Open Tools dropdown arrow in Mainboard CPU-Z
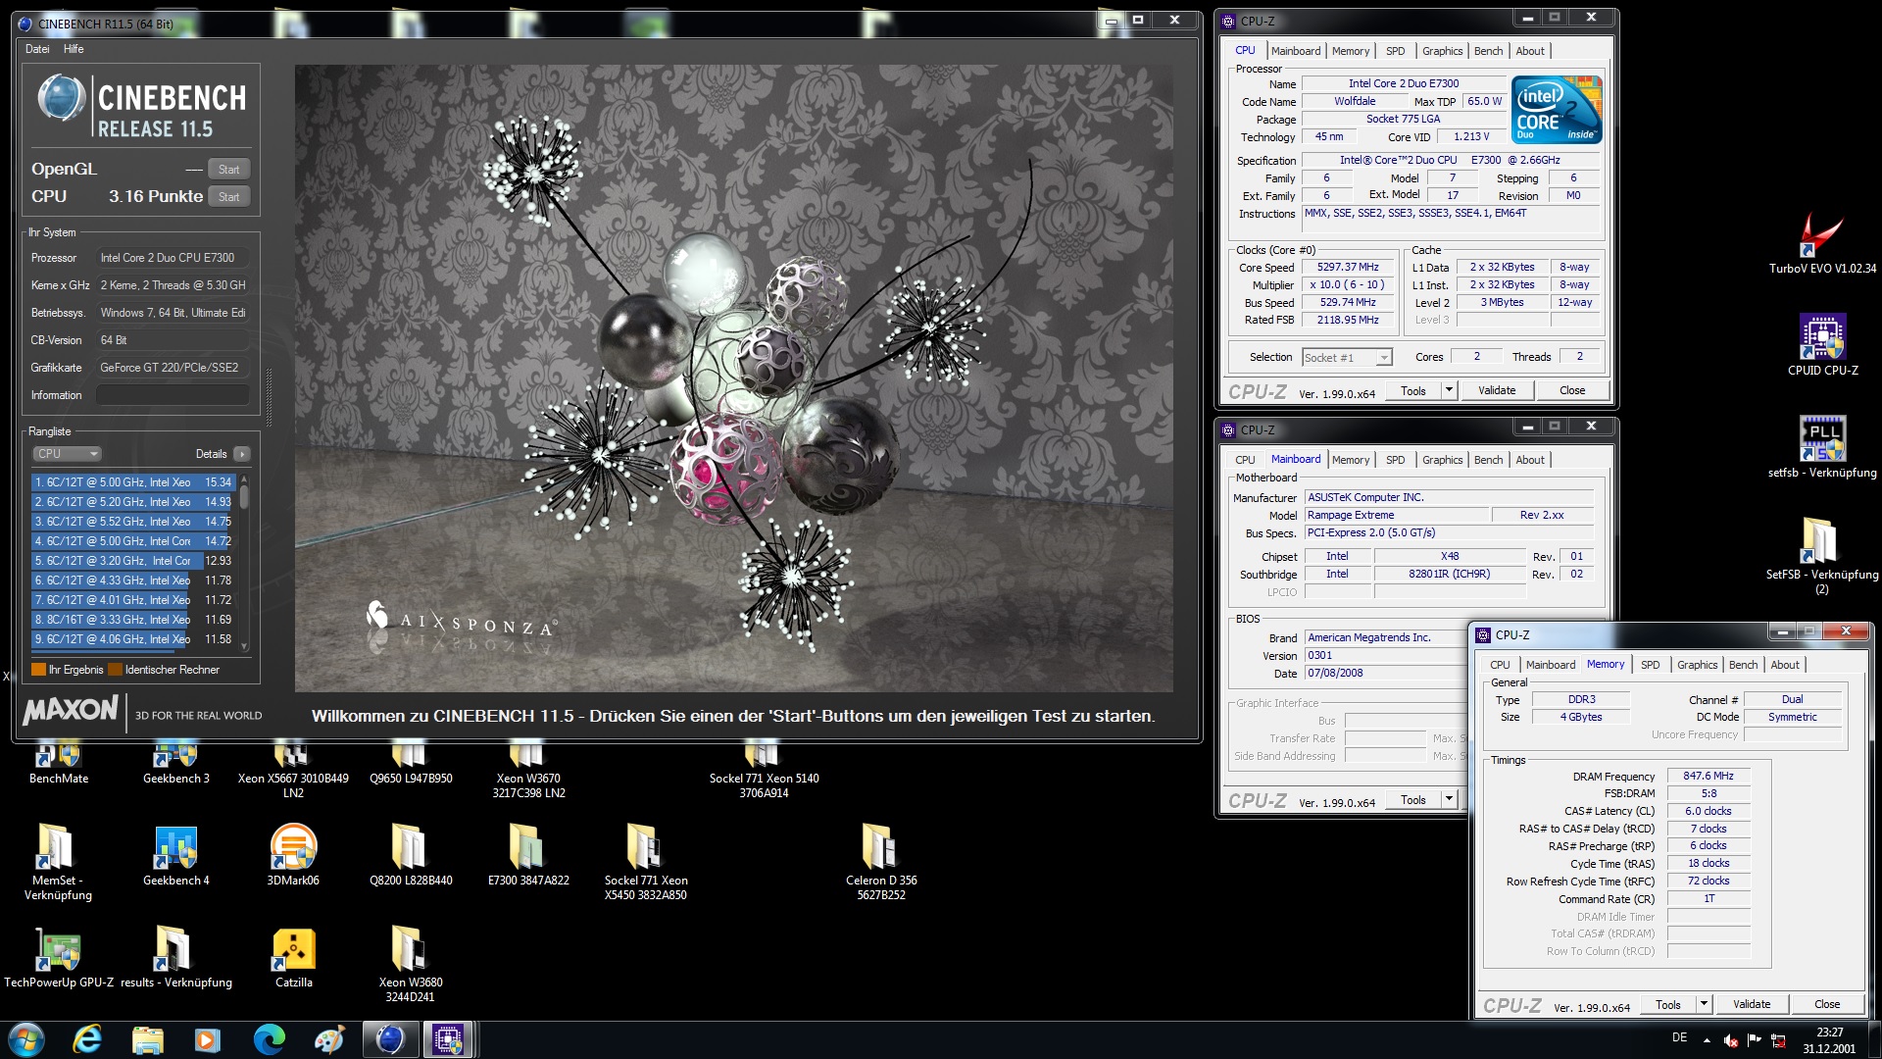The image size is (1882, 1059). coord(1449,799)
